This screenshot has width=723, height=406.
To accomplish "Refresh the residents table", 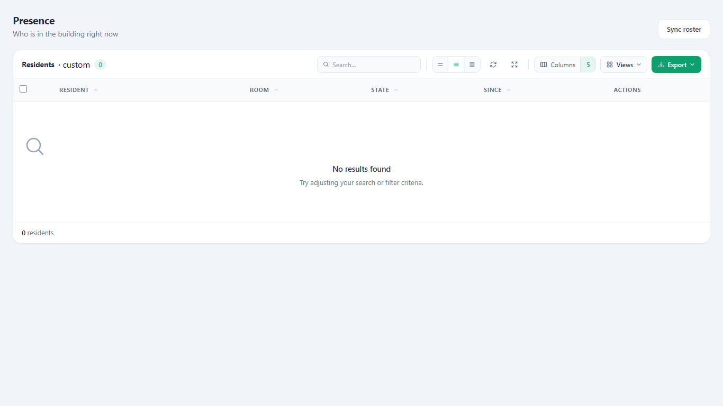I will [493, 64].
